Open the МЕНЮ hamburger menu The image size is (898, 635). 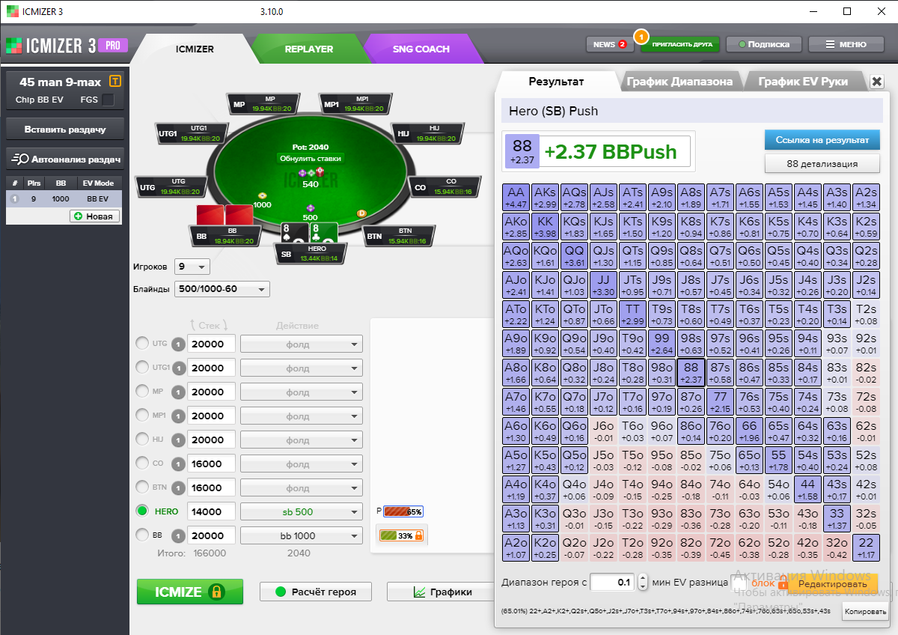[x=846, y=44]
